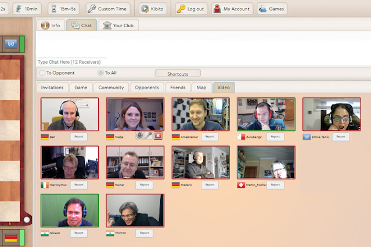Open Custom Time settings
The width and height of the screenshot is (371, 247).
point(108,9)
